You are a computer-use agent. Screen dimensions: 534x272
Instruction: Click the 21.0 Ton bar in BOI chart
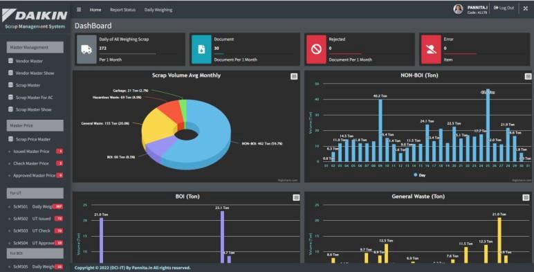pos(101,240)
